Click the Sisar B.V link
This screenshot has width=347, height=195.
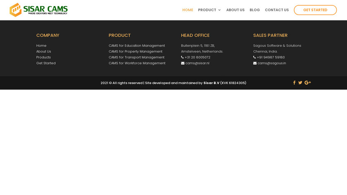[212, 83]
